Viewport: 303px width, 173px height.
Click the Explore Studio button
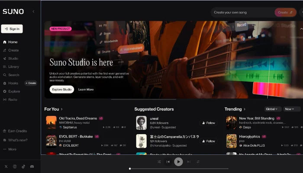pos(61,90)
